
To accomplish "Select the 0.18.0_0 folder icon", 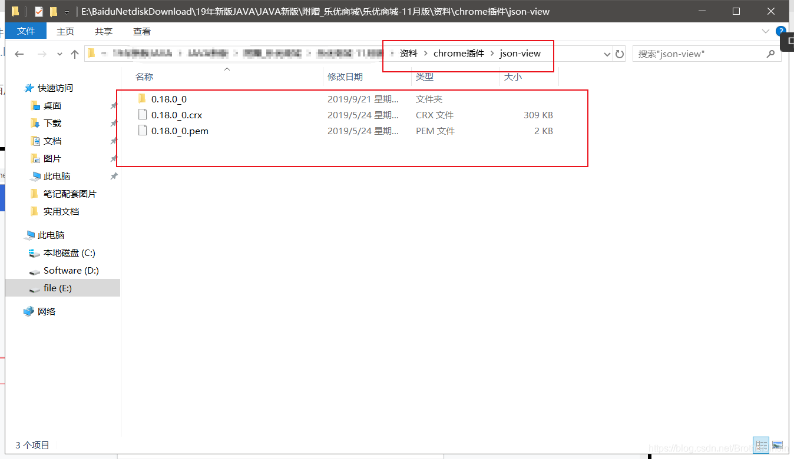I will 142,99.
